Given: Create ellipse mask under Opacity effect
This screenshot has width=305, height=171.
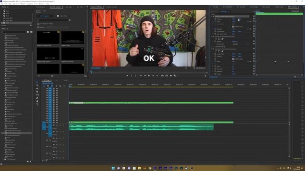Looking at the screenshot, I should [216, 39].
